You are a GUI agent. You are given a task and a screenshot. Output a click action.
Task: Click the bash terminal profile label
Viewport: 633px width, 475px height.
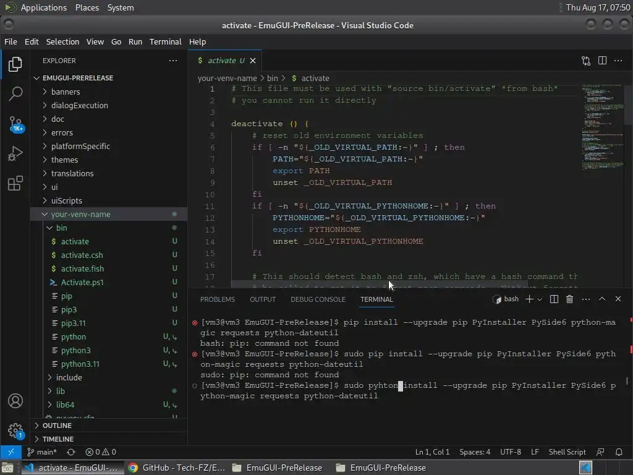(506, 299)
